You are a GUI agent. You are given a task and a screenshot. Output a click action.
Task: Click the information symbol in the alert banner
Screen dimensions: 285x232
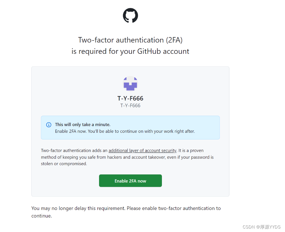[x=49, y=125]
